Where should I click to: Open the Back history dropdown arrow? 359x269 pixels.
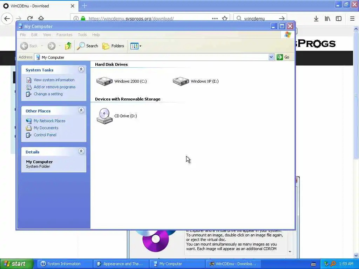[42, 46]
